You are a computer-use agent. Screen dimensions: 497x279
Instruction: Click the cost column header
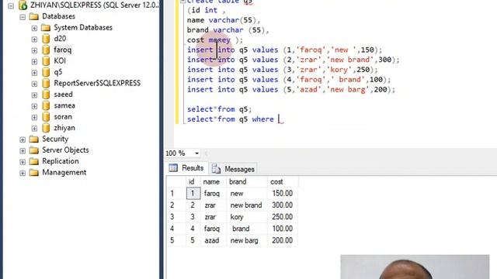[276, 181]
